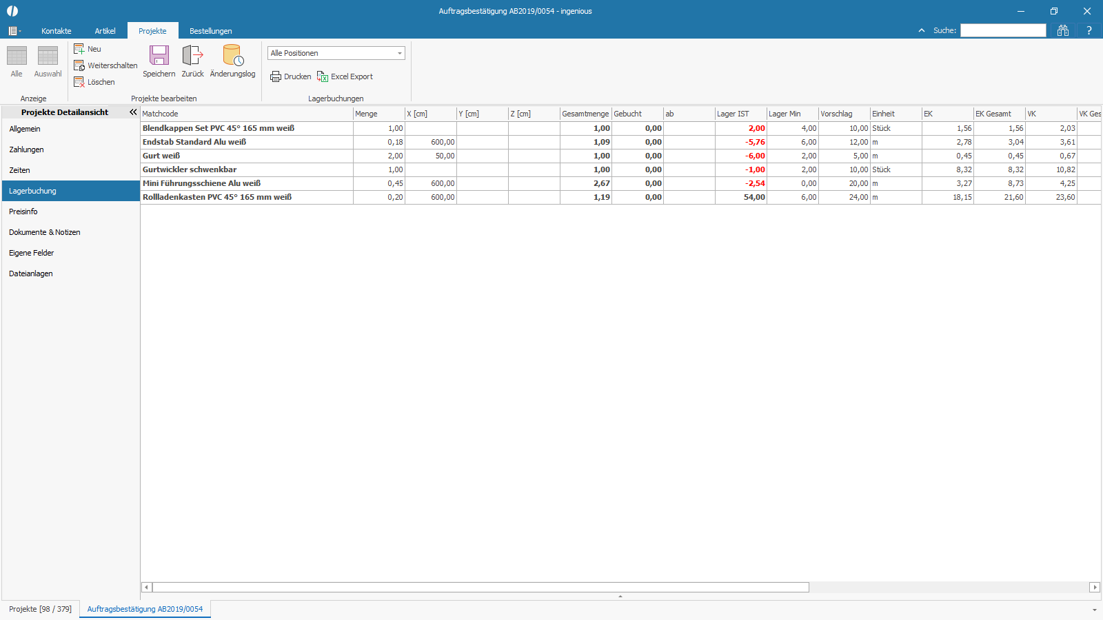Create a new project with Neu
Viewport: 1103px width, 620px height.
coord(79,49)
